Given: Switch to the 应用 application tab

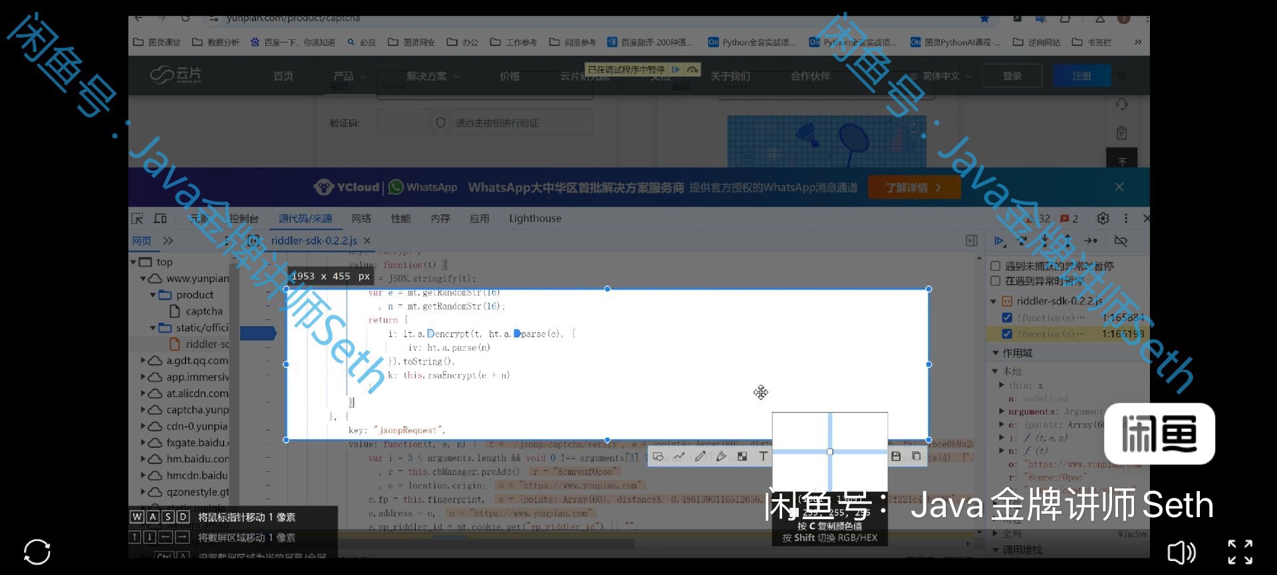Looking at the screenshot, I should pyautogui.click(x=480, y=218).
